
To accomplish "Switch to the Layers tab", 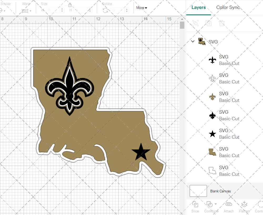I will [x=199, y=7].
